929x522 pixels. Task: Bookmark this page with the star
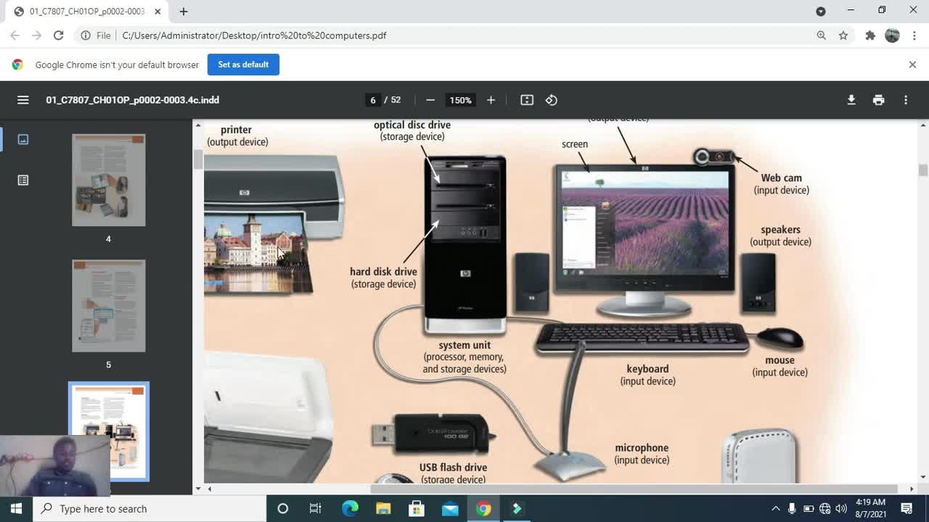(843, 36)
